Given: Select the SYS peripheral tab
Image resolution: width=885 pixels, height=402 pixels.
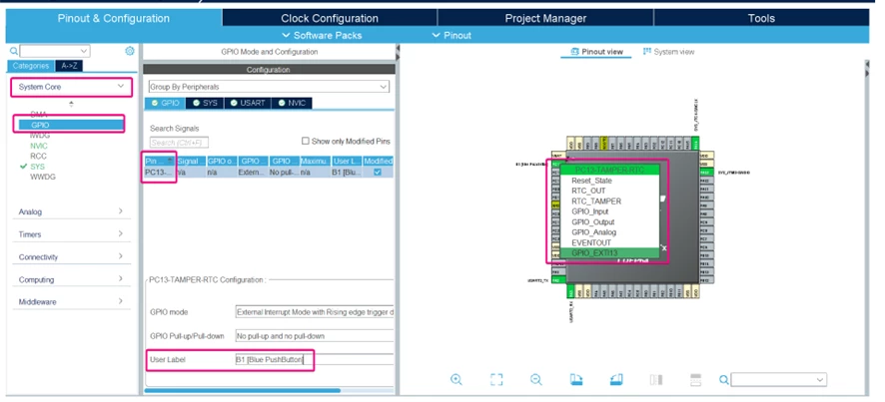Looking at the screenshot, I should coord(206,103).
